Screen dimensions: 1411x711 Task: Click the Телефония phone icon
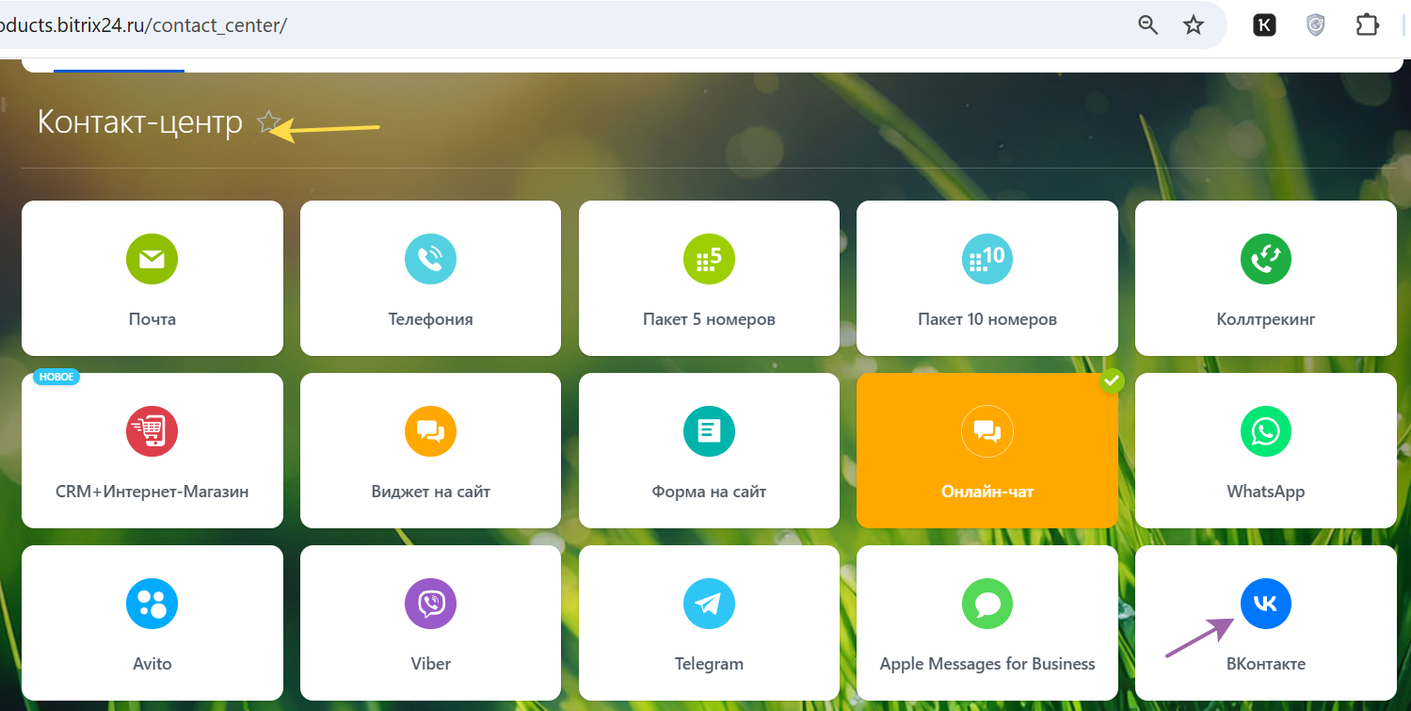[x=430, y=259]
